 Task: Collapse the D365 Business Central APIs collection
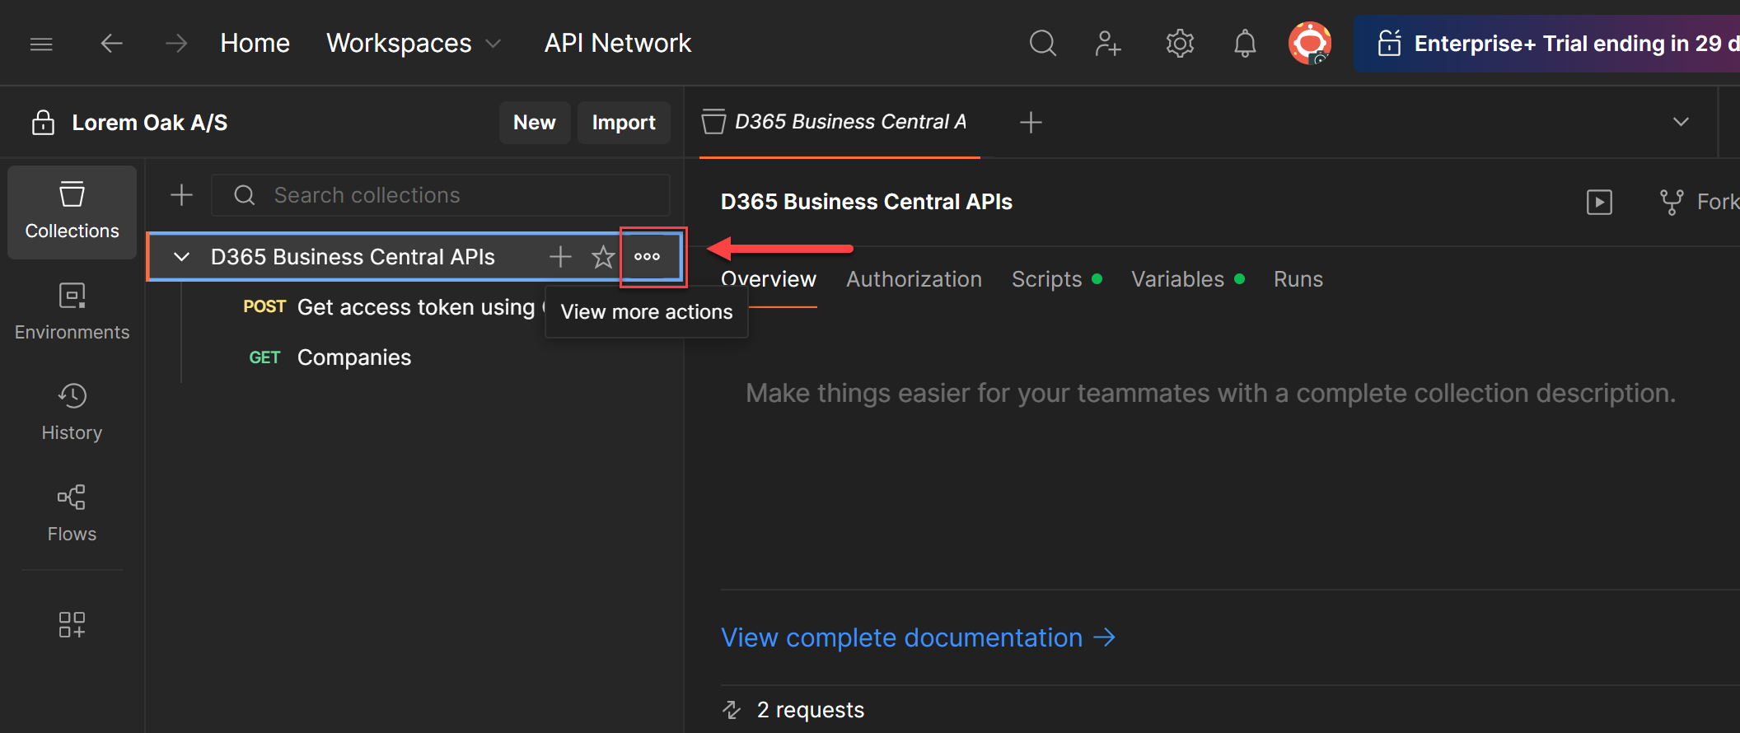(x=181, y=257)
